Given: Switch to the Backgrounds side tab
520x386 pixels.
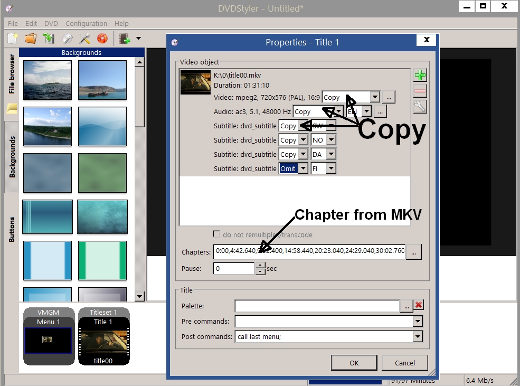Looking at the screenshot, I should point(12,156).
